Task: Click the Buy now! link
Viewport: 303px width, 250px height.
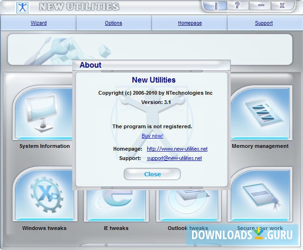Action: [152, 136]
